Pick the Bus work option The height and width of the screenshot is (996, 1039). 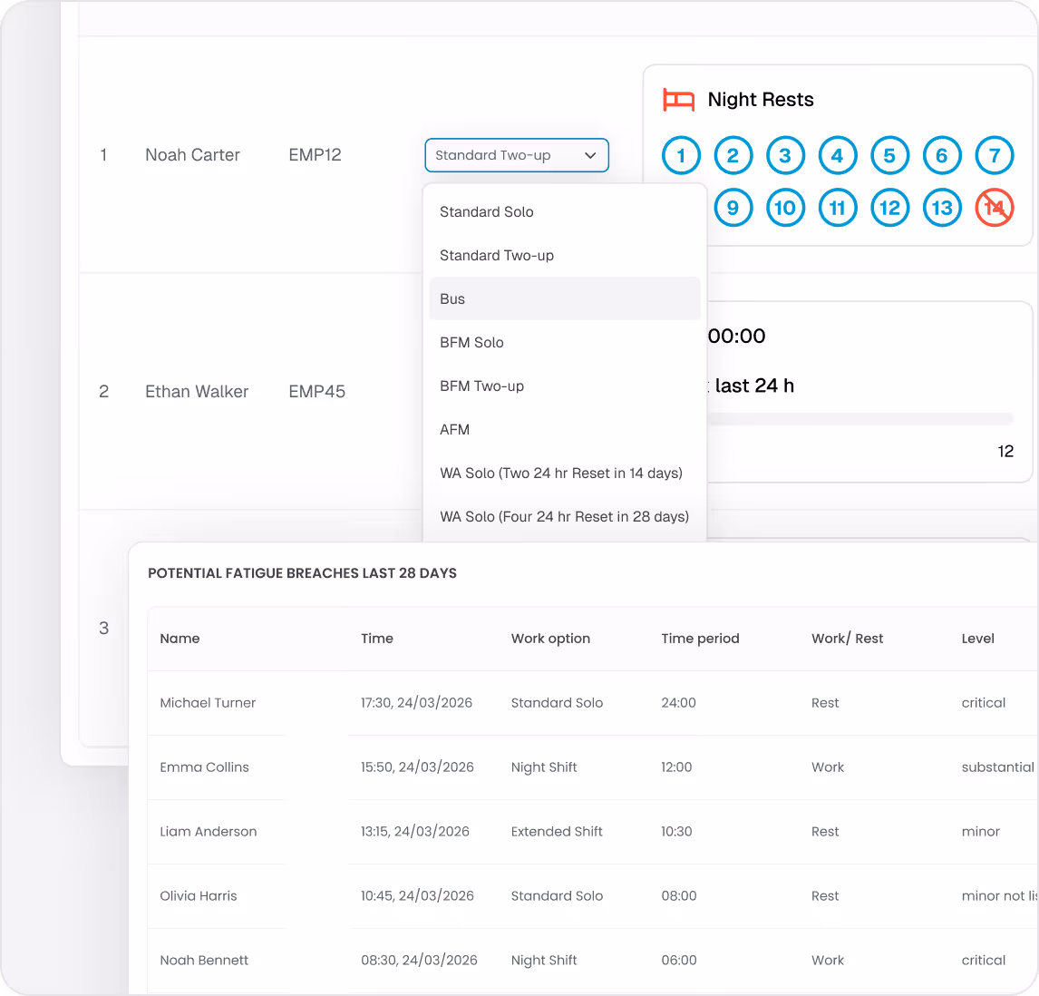pyautogui.click(x=565, y=299)
